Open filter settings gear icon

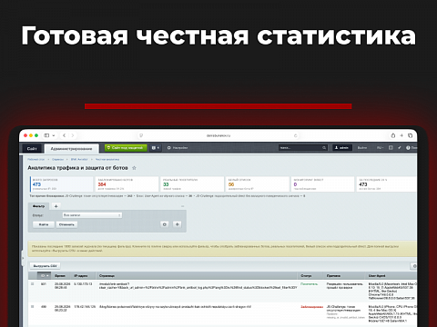click(x=165, y=224)
